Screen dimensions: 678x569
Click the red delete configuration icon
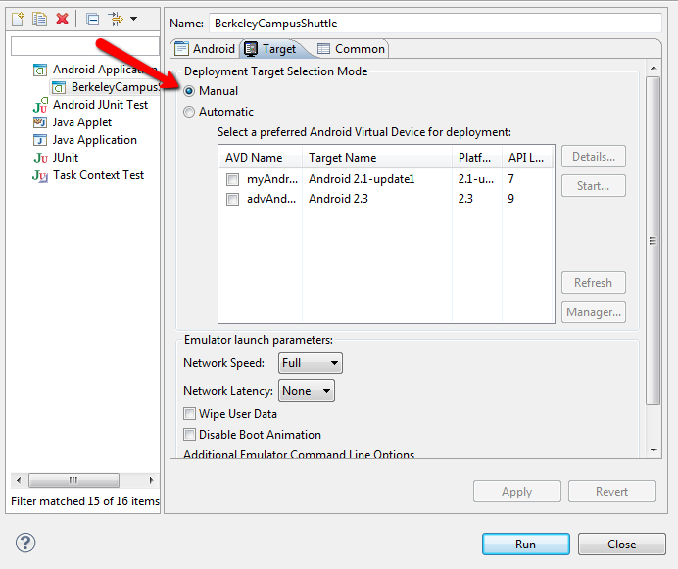coord(62,20)
